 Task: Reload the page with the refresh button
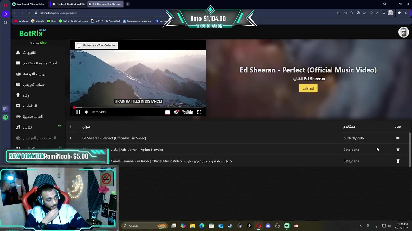(29, 13)
